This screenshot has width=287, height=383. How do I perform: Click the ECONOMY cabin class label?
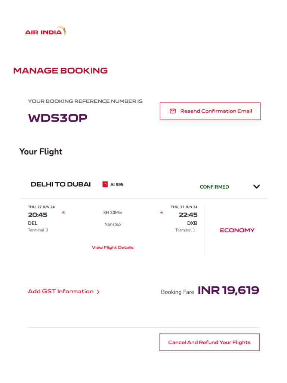pos(237,230)
